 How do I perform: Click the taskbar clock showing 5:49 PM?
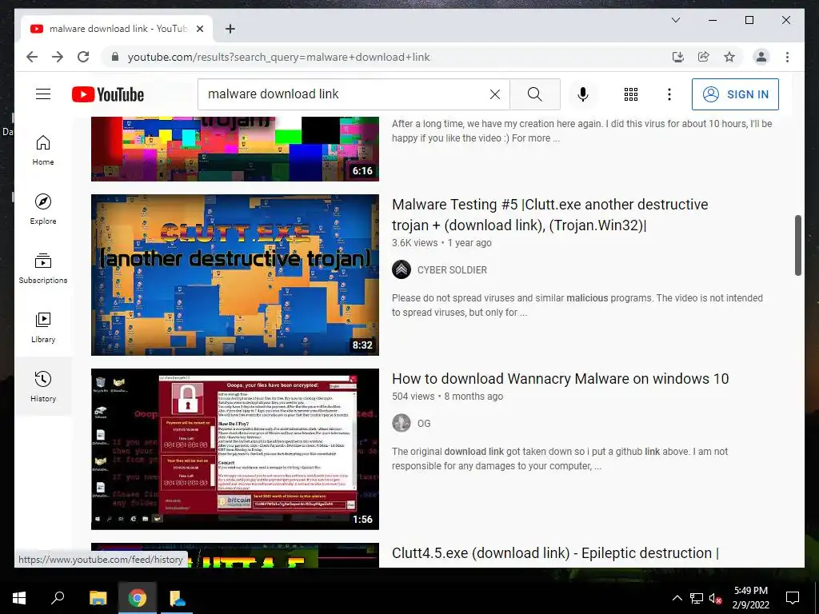tap(750, 598)
